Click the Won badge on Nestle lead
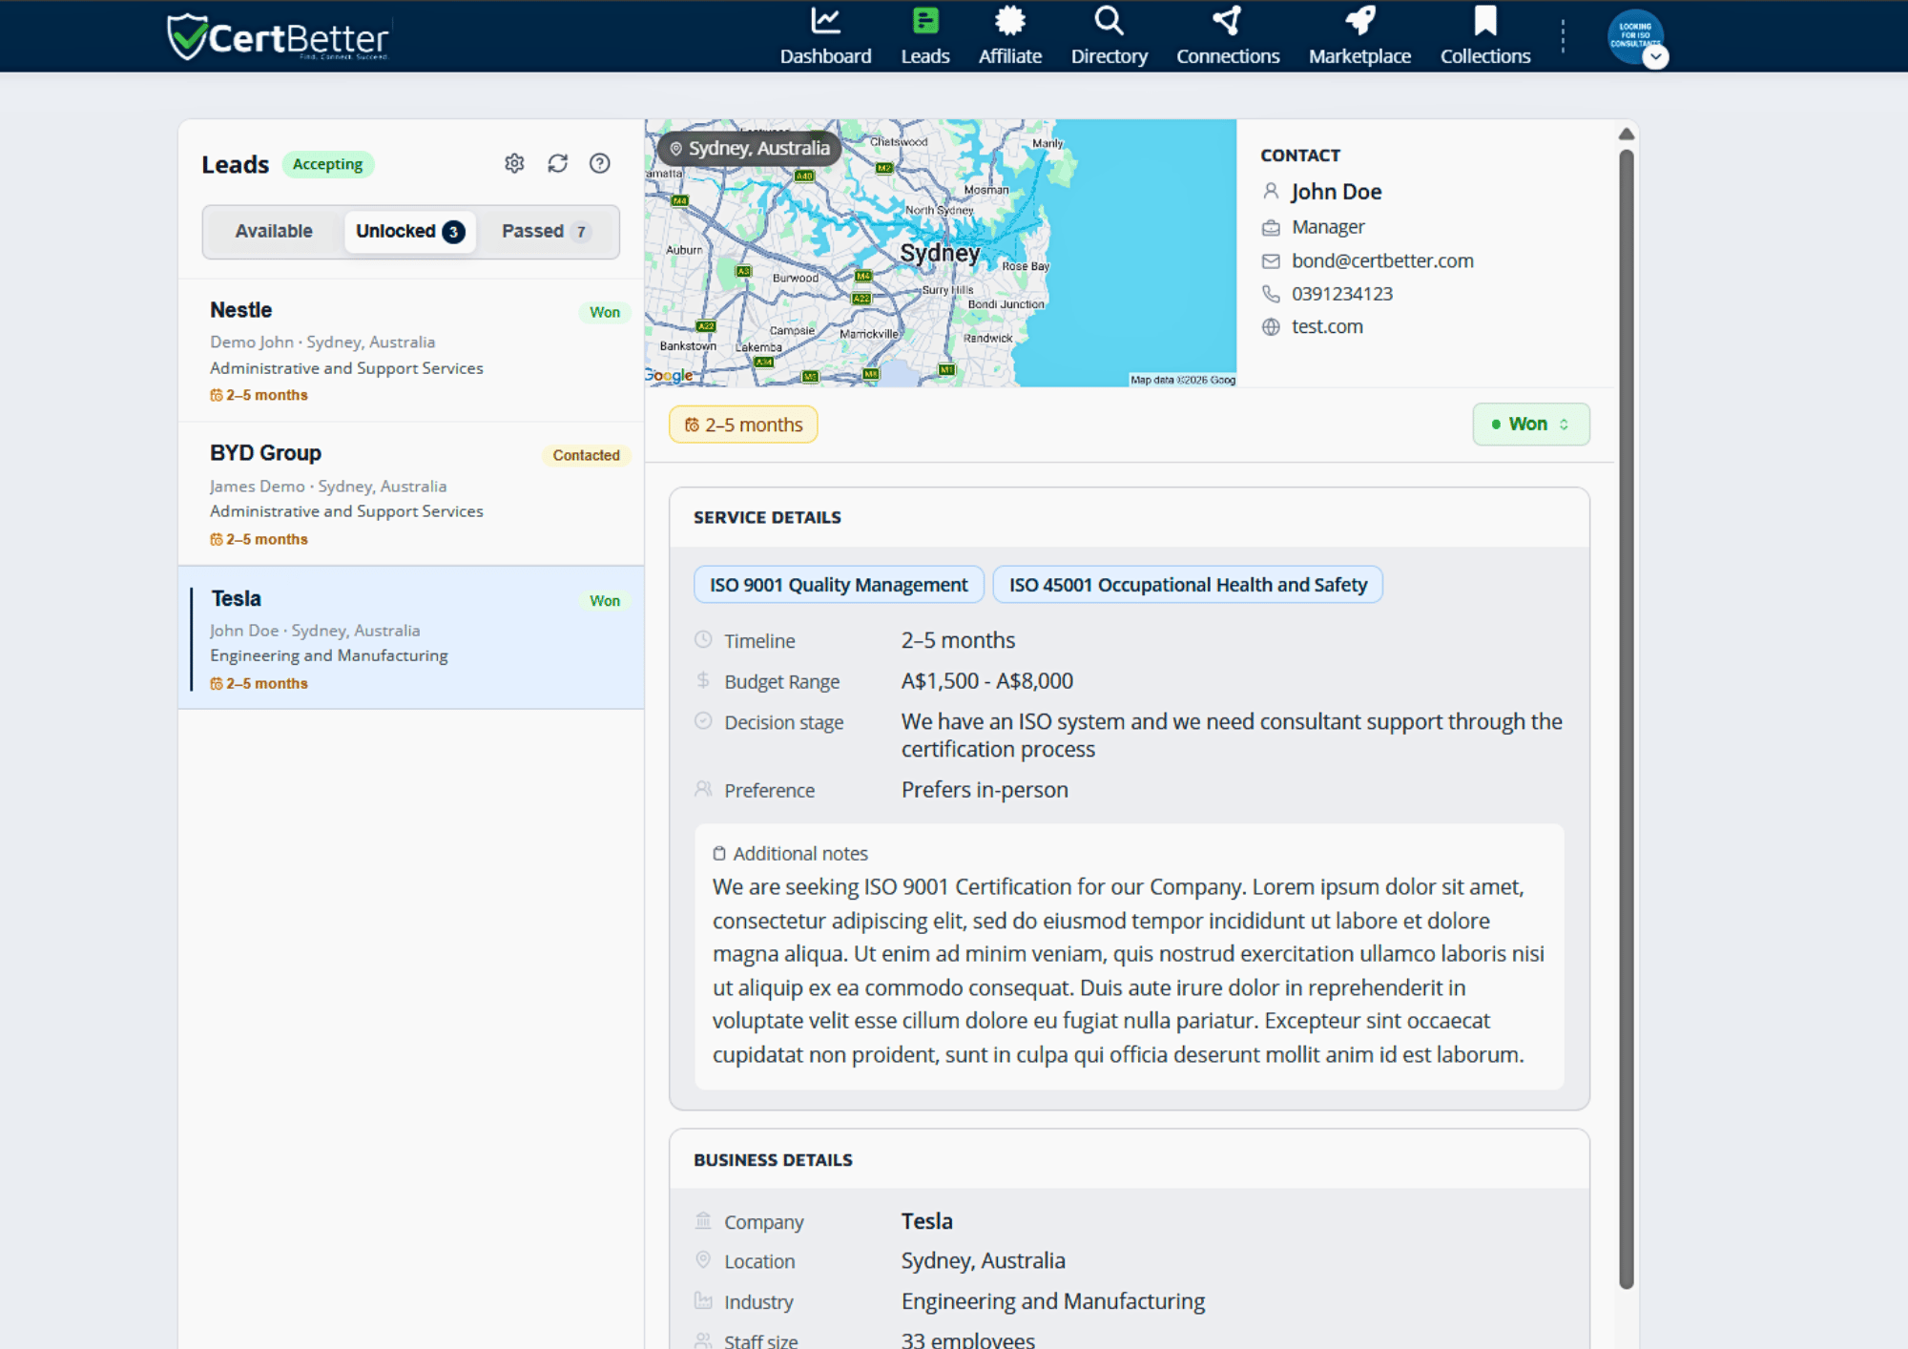 tap(604, 312)
